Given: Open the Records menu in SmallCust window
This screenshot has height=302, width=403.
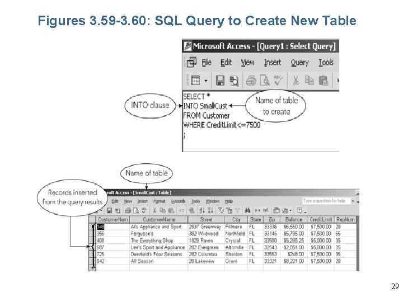Looking at the screenshot, I should coord(178,201).
